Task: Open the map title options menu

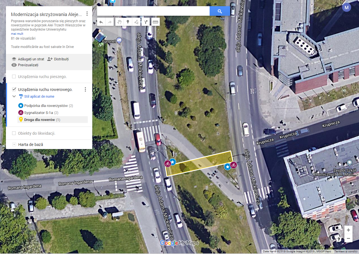Action: pyautogui.click(x=87, y=14)
